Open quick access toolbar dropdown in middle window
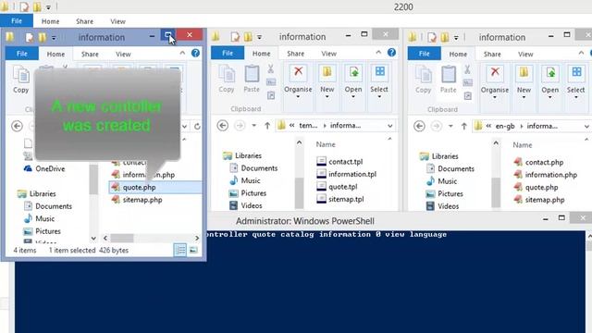 point(259,37)
